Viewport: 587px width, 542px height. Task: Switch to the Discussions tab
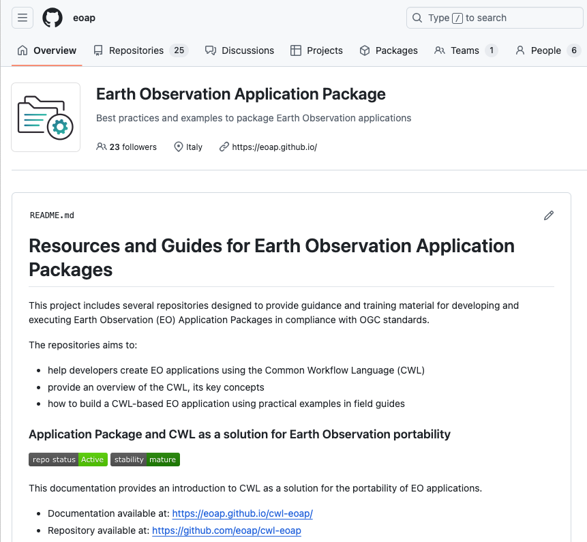click(x=239, y=50)
